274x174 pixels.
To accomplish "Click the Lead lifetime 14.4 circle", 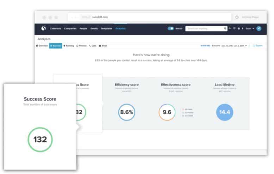I will click(x=224, y=112).
